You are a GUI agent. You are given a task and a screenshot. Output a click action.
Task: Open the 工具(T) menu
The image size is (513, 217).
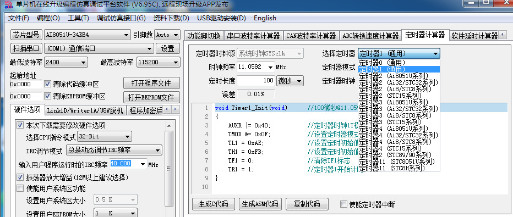tap(78, 18)
